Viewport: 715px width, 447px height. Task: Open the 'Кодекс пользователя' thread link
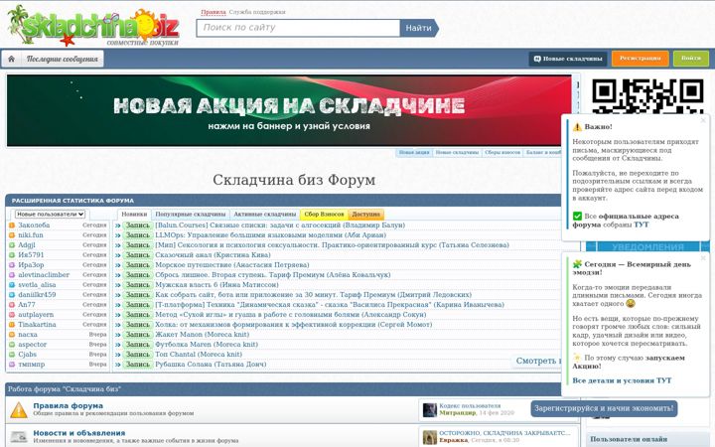pos(470,405)
